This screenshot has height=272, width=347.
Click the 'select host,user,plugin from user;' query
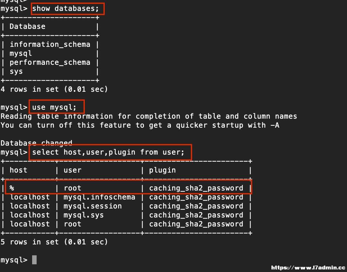pos(108,152)
